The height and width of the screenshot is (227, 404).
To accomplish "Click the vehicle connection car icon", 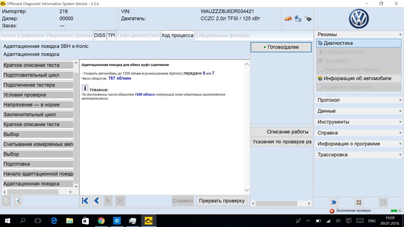I will point(288,18).
